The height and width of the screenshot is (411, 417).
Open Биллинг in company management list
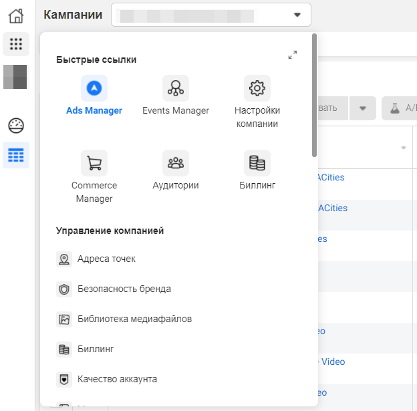[x=96, y=350]
